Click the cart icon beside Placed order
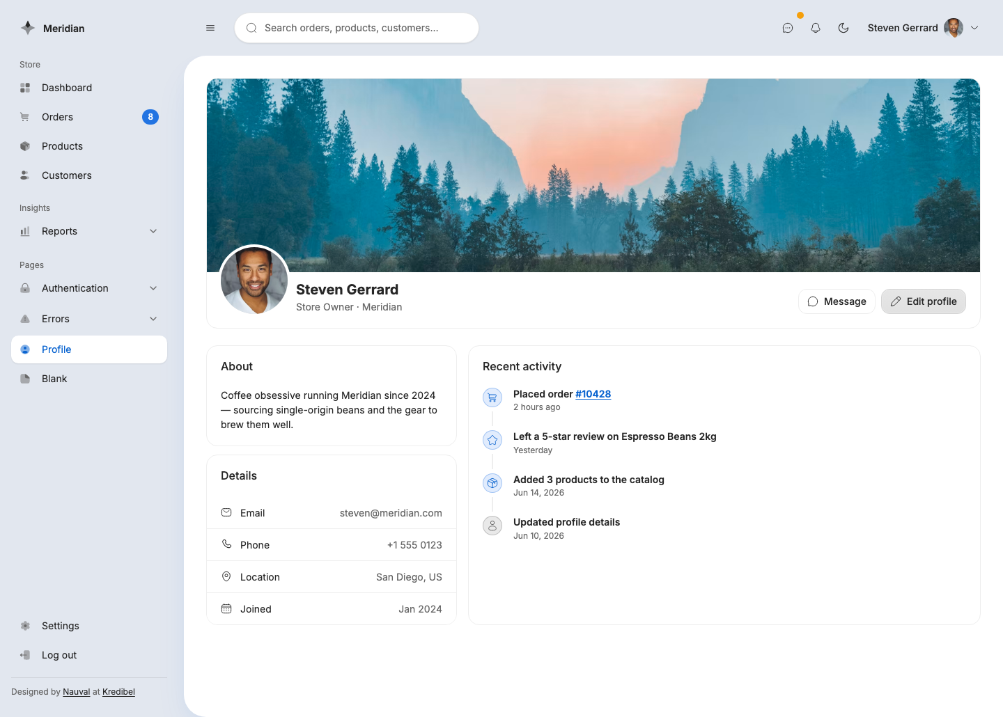 (x=492, y=397)
